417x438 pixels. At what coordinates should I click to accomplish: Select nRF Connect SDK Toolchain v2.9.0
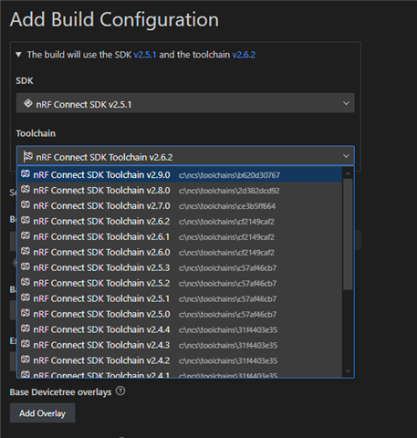180,175
